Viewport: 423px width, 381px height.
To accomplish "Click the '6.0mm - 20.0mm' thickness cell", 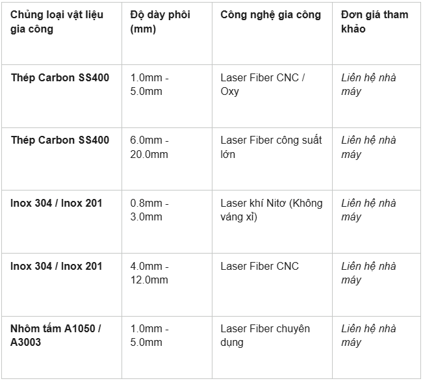I will [167, 159].
